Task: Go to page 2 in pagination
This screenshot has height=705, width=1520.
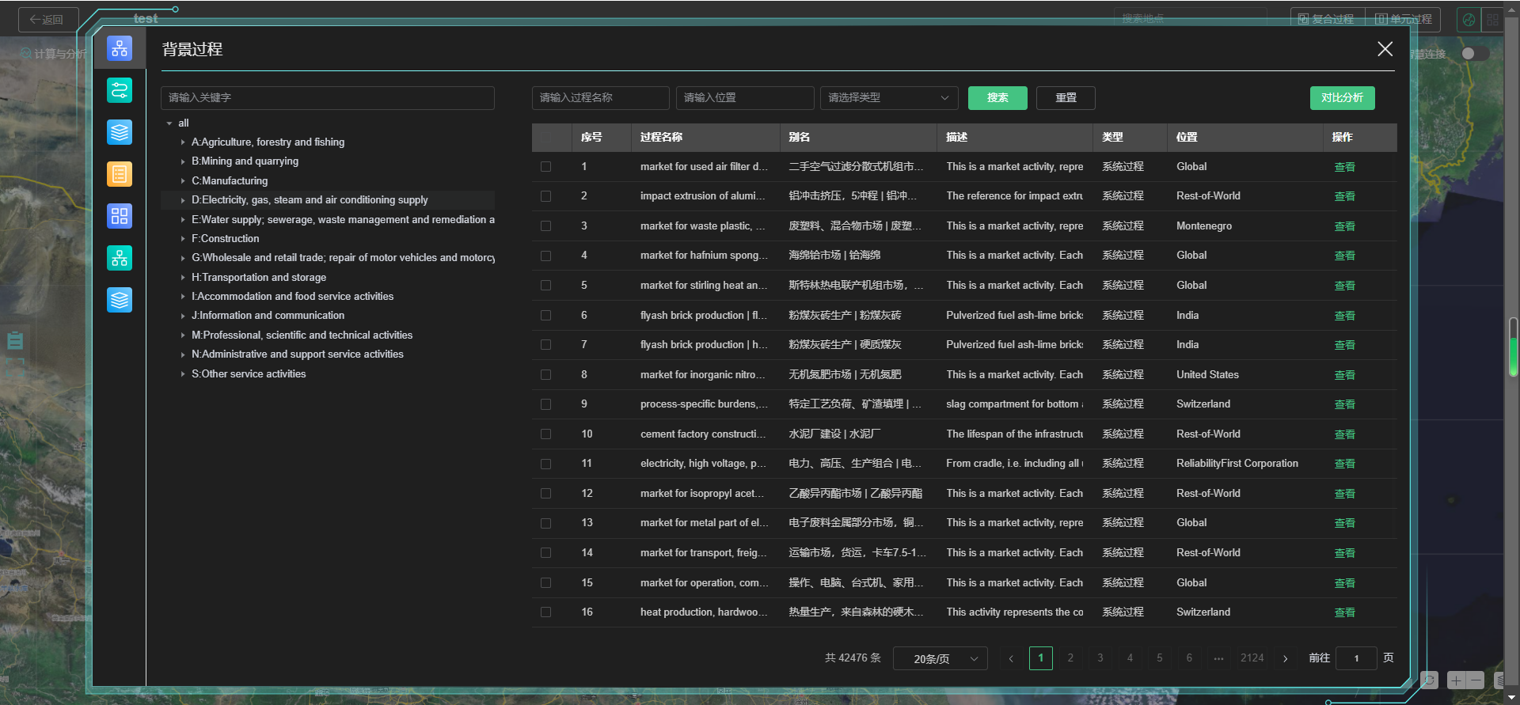Action: (x=1070, y=658)
